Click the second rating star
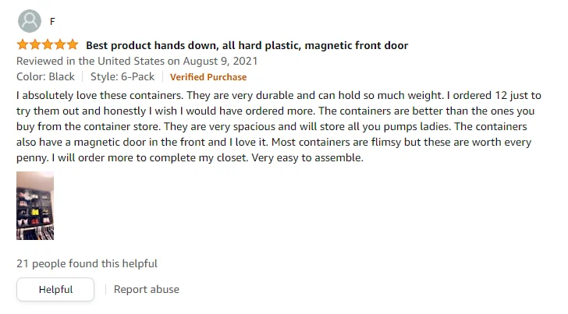This screenshot has width=568, height=314. (x=35, y=44)
